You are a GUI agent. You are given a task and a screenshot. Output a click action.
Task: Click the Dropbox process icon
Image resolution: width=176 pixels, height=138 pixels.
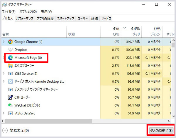[11, 50]
